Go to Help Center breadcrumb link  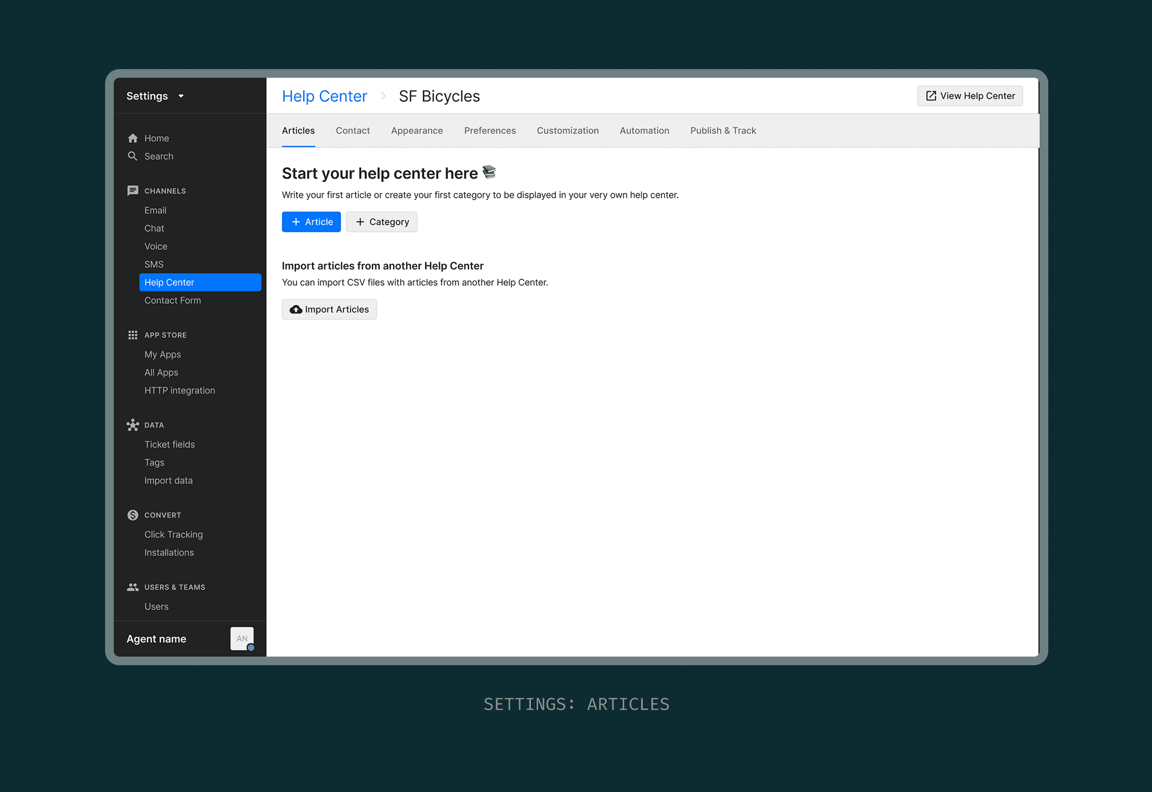(325, 96)
